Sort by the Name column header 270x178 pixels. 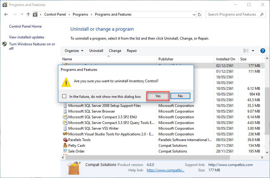tap(109, 59)
